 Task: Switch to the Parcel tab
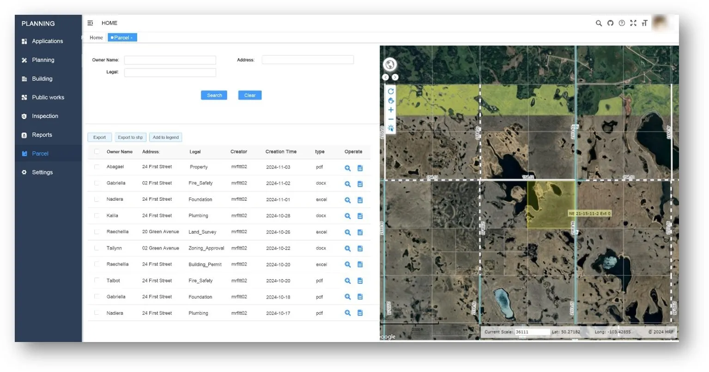click(x=122, y=38)
